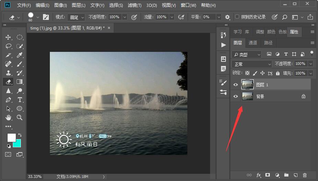318x181 pixels.
Task: Select the Brush tool
Action: [20, 64]
